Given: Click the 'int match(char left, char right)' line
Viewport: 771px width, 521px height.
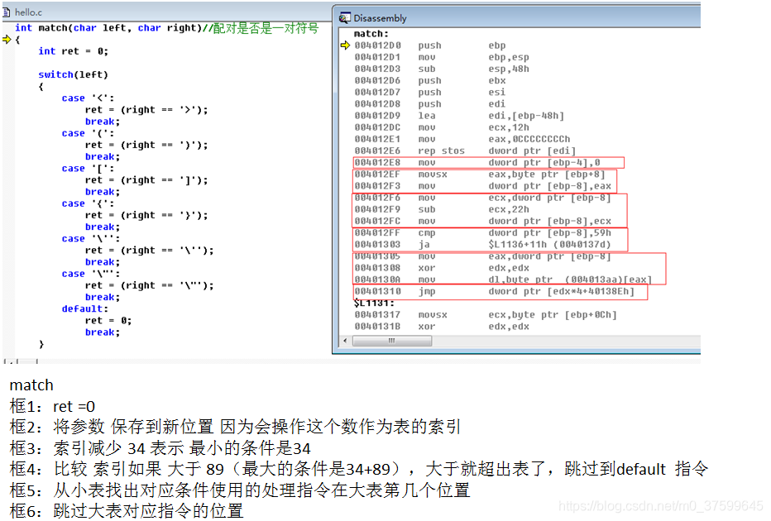Looking at the screenshot, I should [108, 28].
